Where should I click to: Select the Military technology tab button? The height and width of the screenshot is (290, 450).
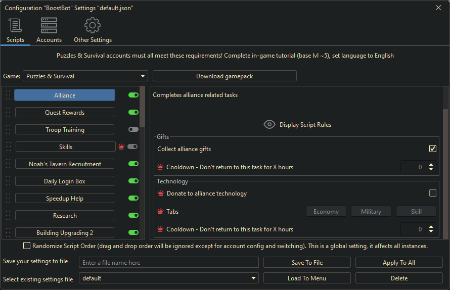371,211
